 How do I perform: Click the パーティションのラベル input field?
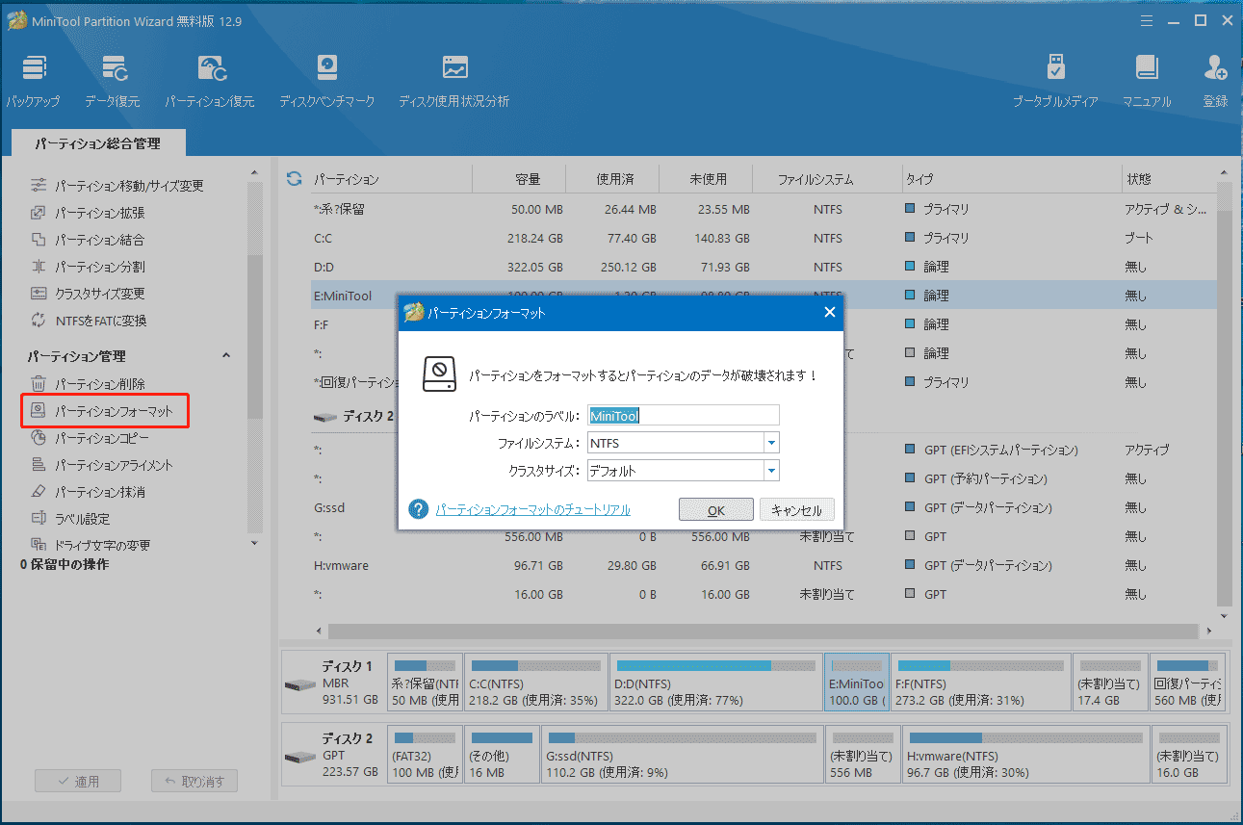click(x=683, y=416)
